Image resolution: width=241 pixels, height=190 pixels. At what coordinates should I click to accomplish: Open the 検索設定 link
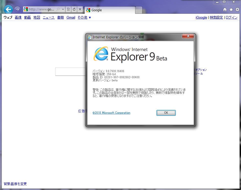[x=216, y=18]
